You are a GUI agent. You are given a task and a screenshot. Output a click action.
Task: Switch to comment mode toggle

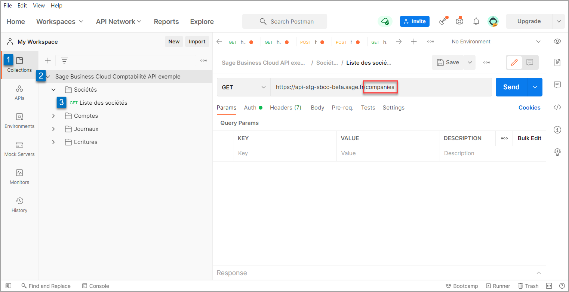(530, 62)
